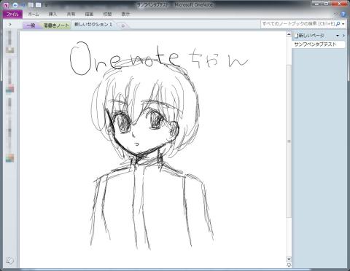350x271 pixels.
Task: Expand the ribbon with the small arrow icon
Action: click(x=335, y=15)
